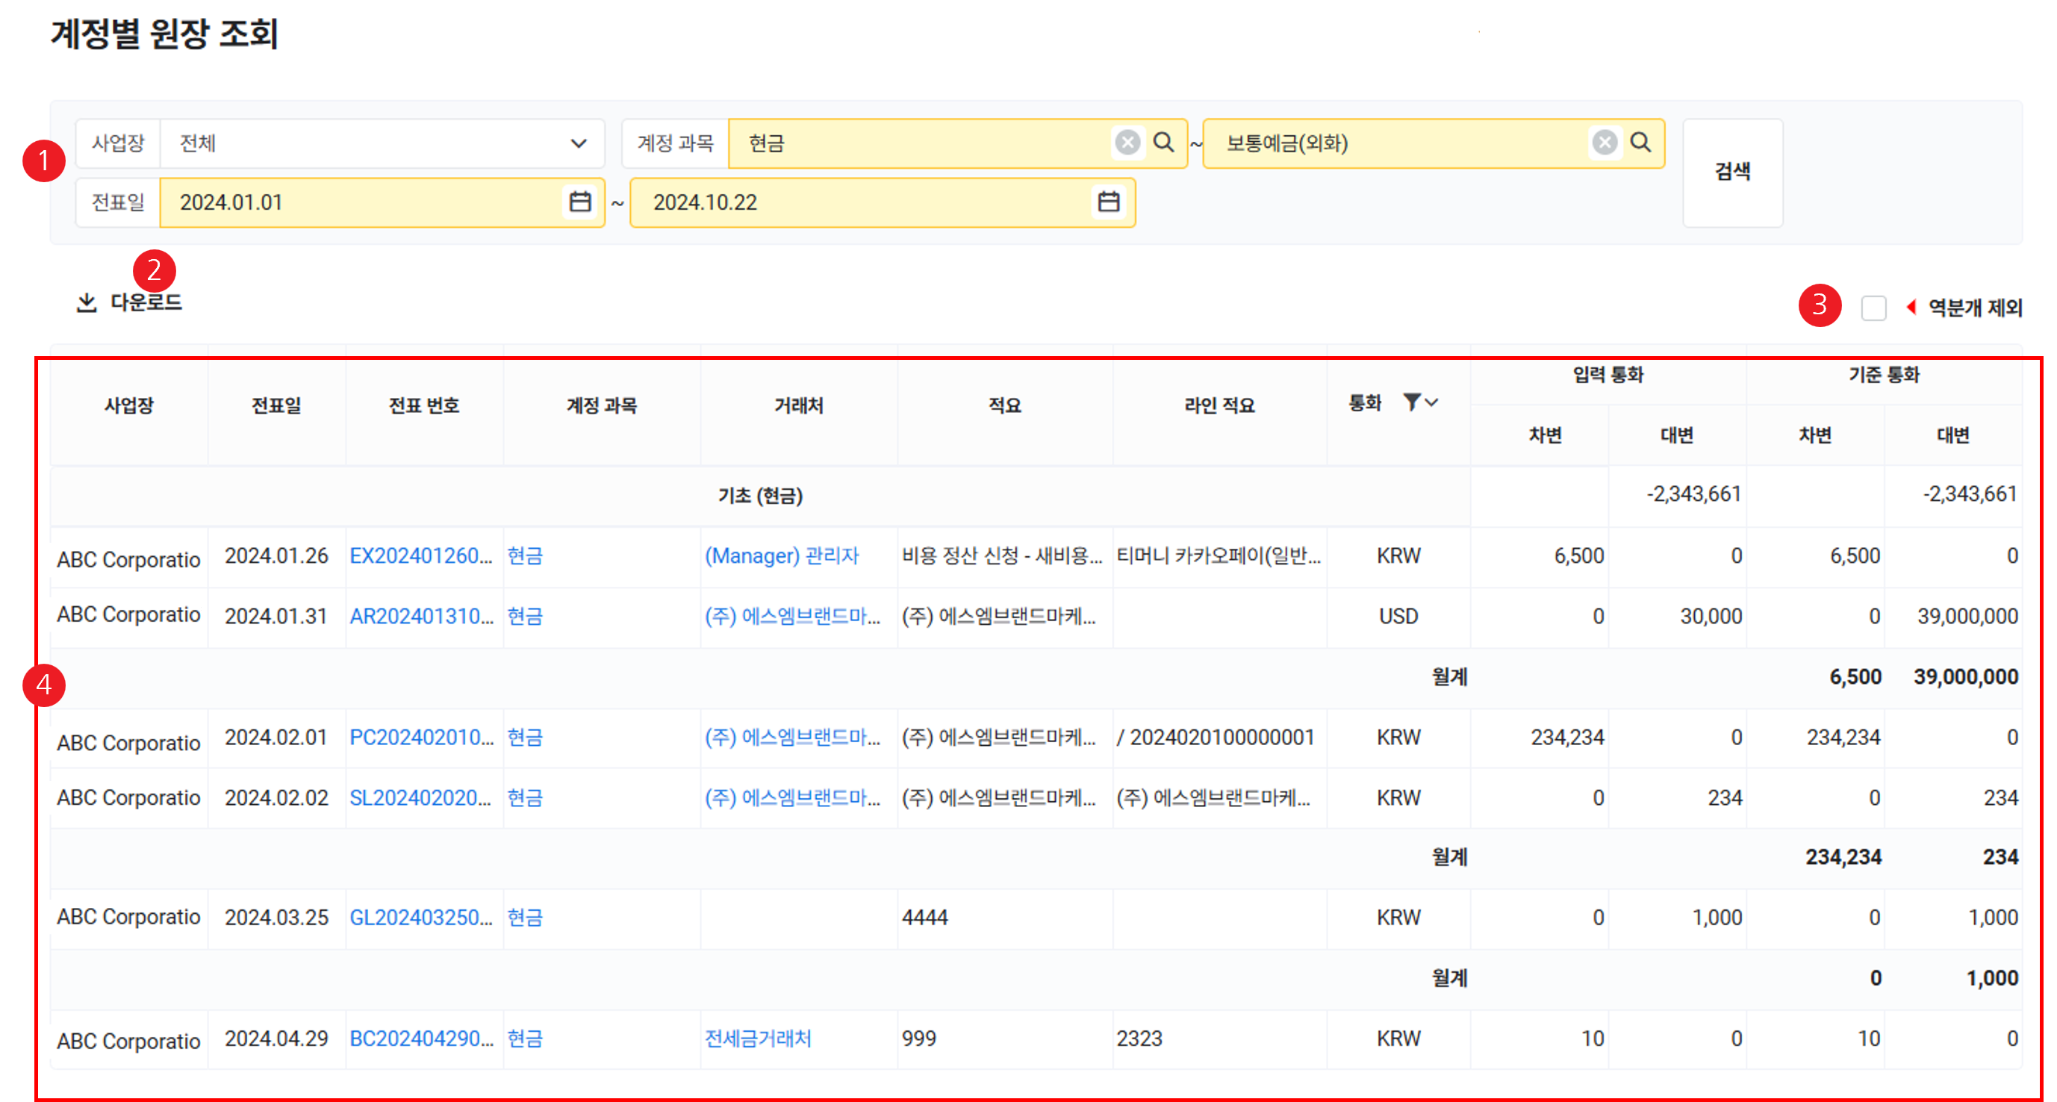Screen dimensions: 2057x1102
Task: Clear the 현금 account field
Action: click(x=1127, y=143)
